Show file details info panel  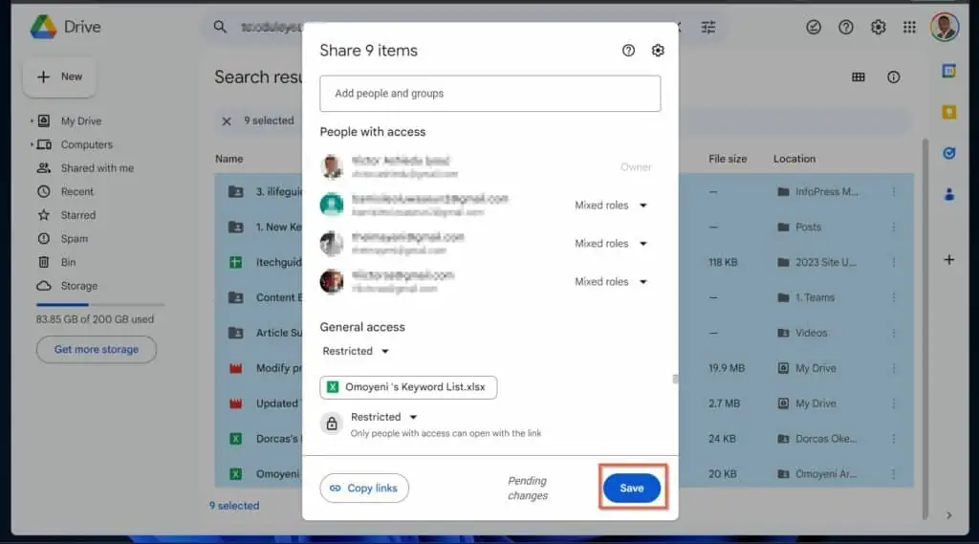[x=894, y=77]
